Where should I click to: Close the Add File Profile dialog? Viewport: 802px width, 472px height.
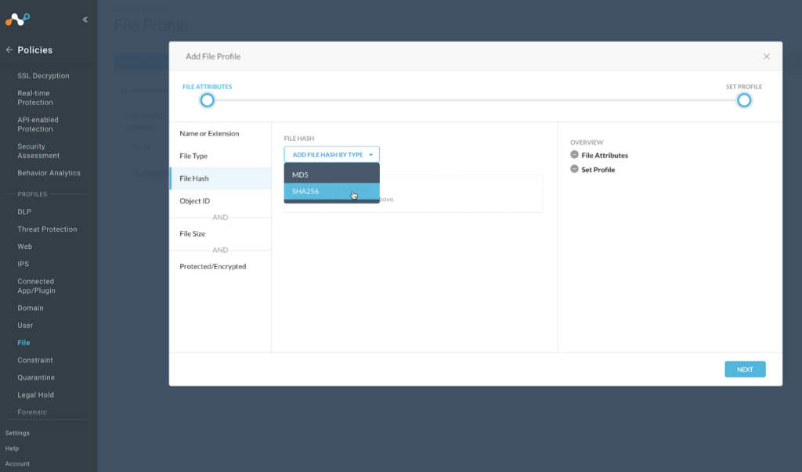(766, 56)
